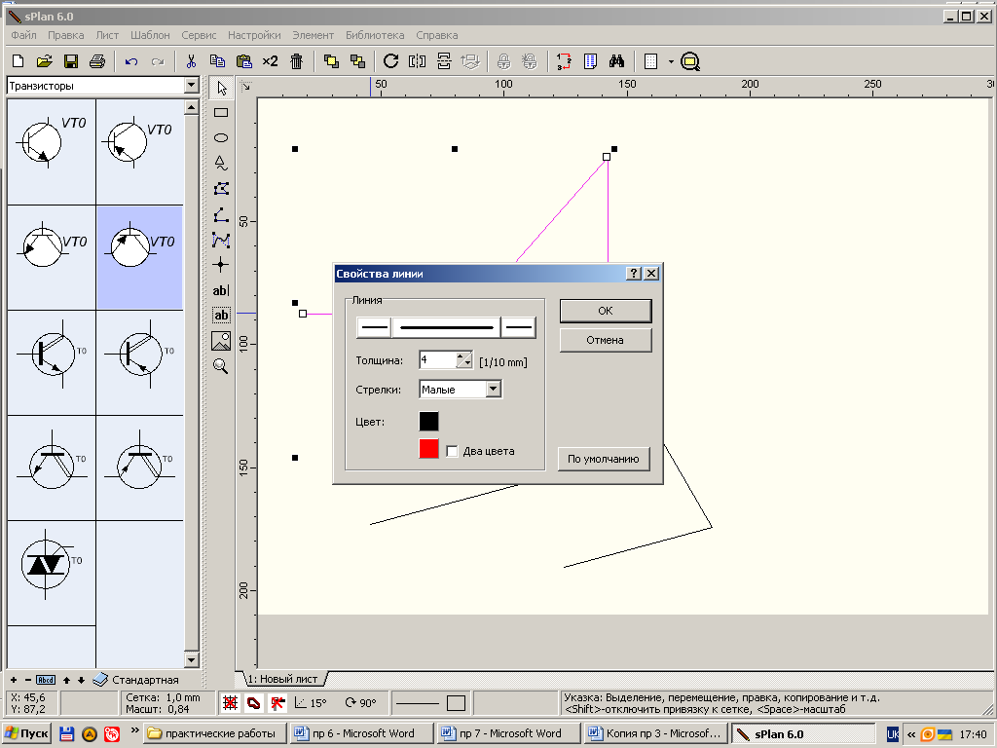
Task: Print the sheet with the printer icon
Action: tap(97, 61)
